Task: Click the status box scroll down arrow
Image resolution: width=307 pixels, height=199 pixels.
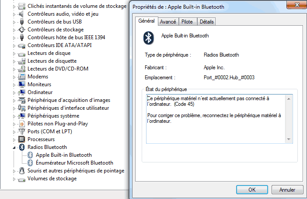Action: pos(289,139)
